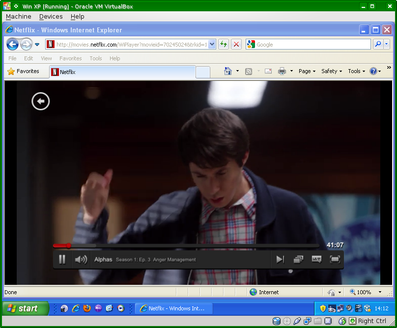Pause the Netflix video playback
The image size is (397, 328).
click(x=62, y=259)
